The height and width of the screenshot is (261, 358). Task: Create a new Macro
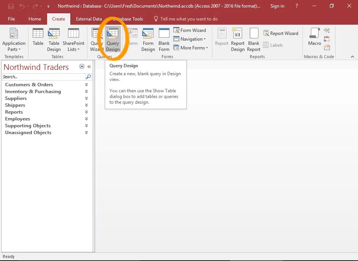click(x=314, y=37)
